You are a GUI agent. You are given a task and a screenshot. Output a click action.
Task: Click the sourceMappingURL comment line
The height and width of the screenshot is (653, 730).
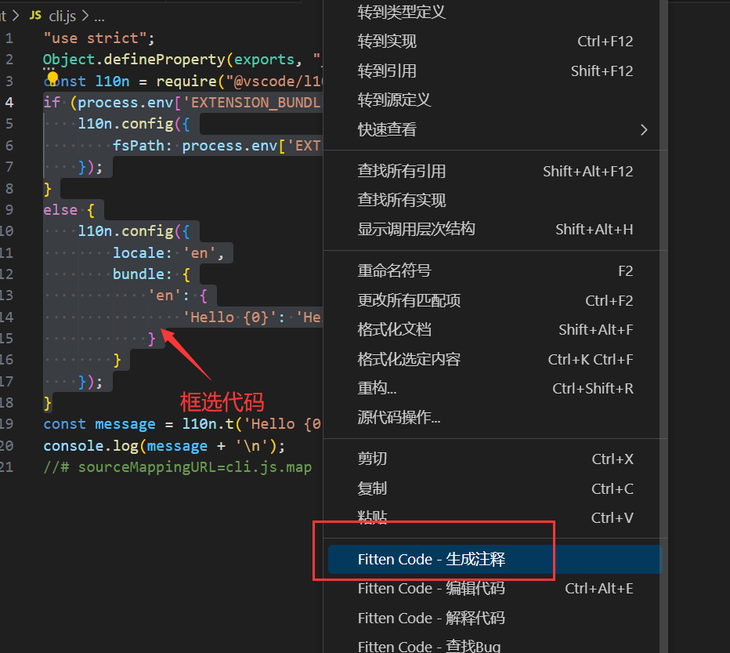pyautogui.click(x=177, y=467)
